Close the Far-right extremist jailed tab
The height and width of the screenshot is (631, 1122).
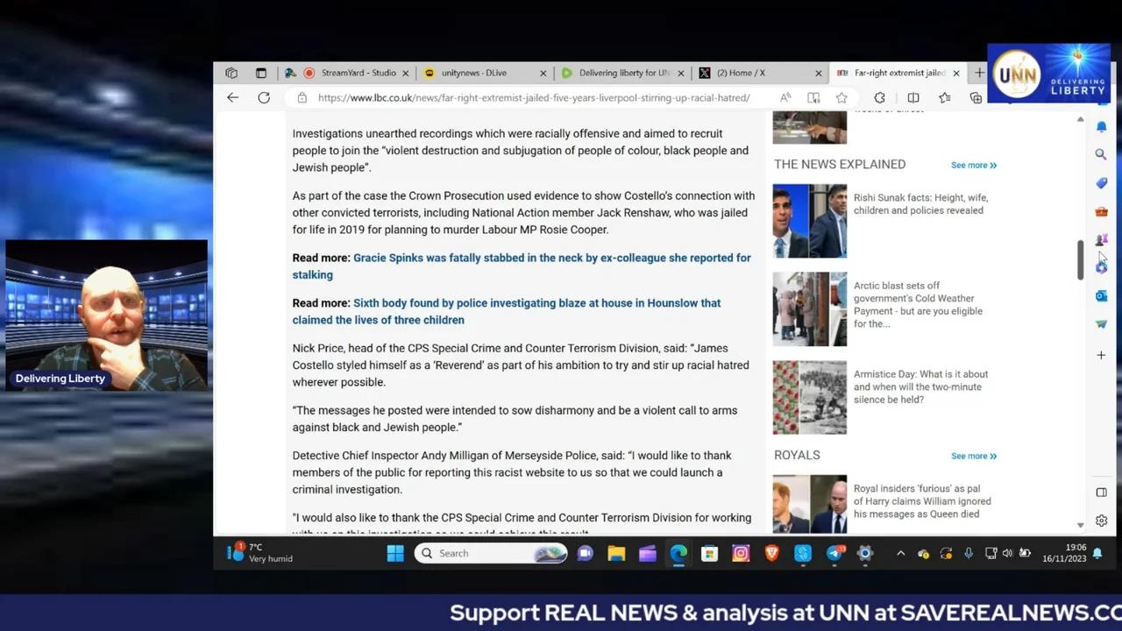[955, 73]
